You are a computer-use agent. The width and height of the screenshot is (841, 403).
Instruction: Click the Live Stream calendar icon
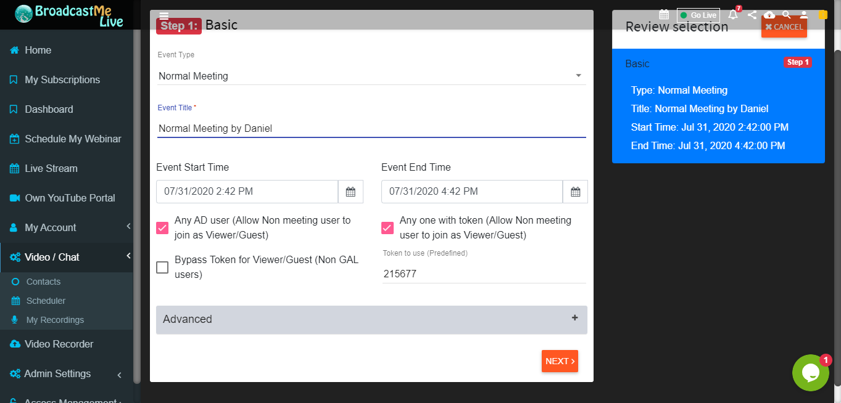(14, 168)
